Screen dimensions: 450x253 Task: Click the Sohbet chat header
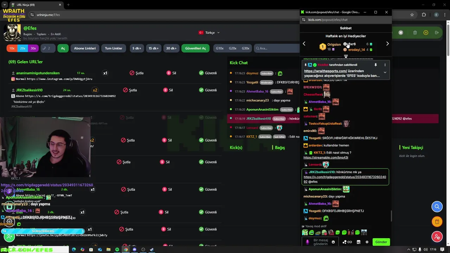point(346,28)
